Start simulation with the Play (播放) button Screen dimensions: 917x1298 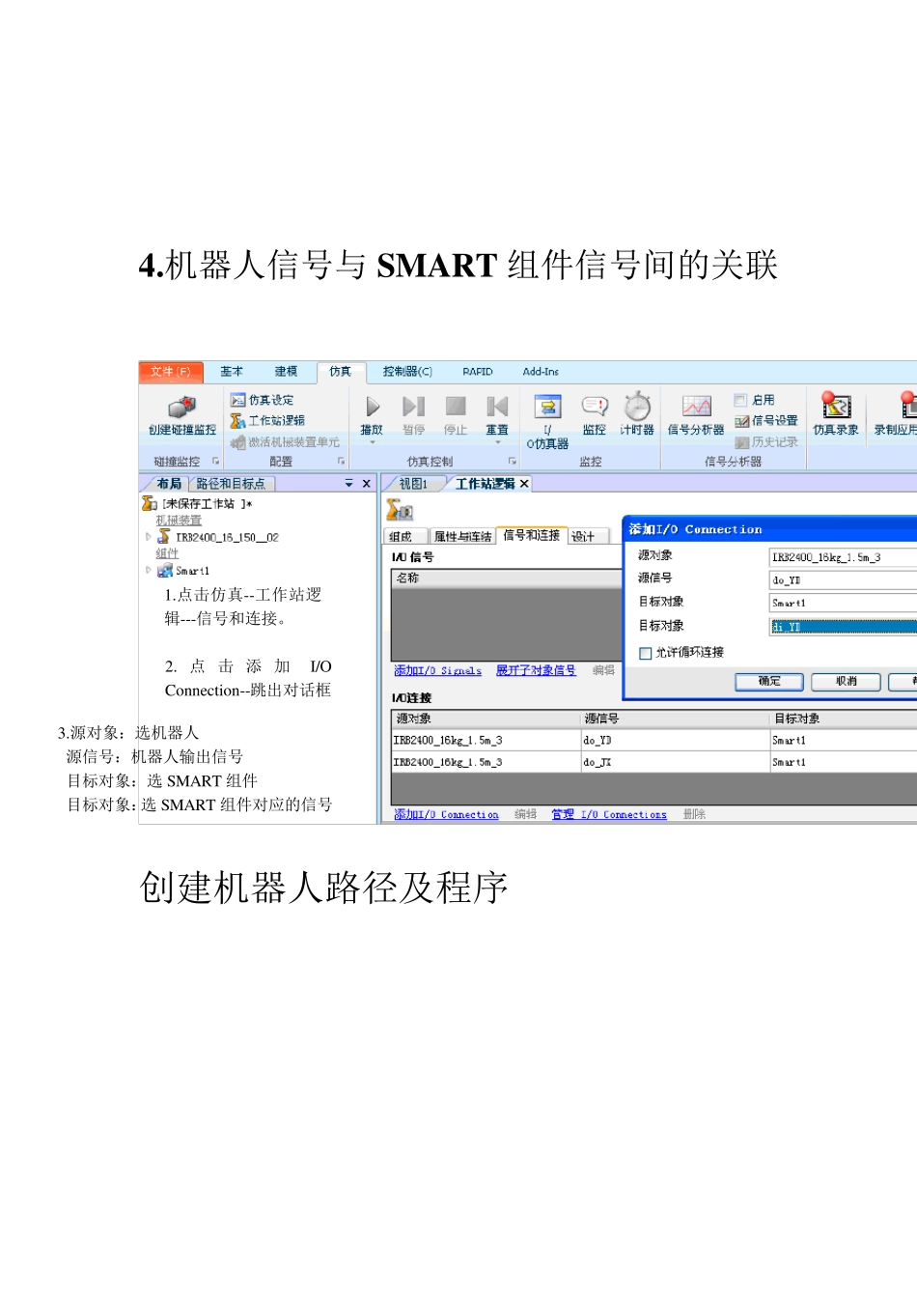click(x=372, y=415)
